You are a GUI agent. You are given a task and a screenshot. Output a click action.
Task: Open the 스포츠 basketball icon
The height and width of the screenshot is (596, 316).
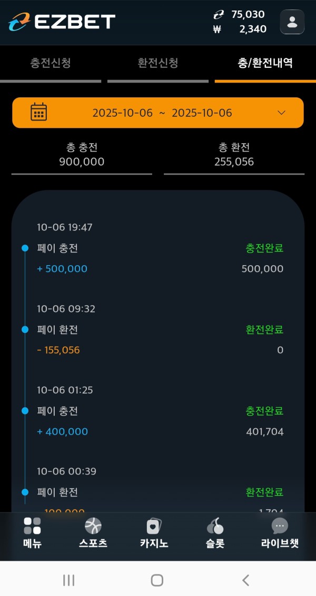point(93,526)
